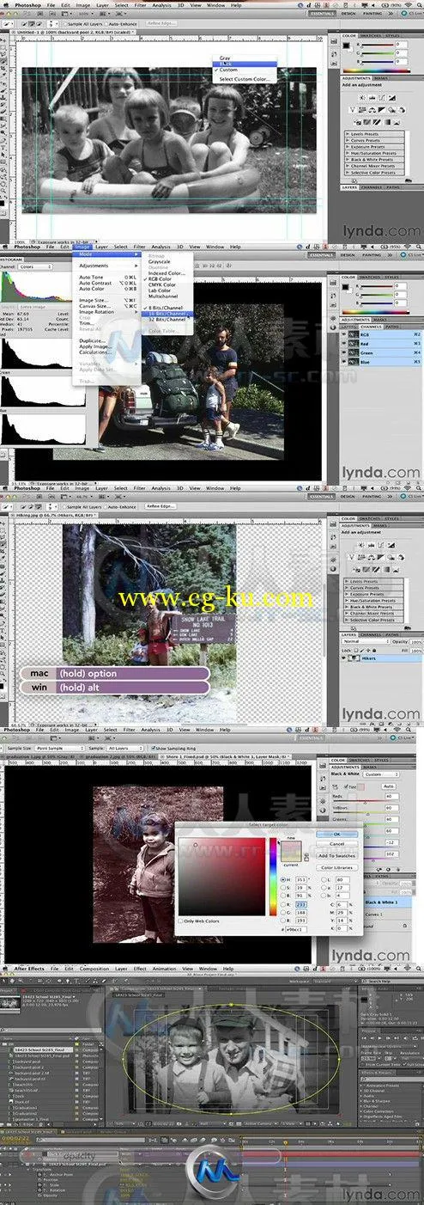
Task: Select Grayscale in the Mode submenu
Action: click(160, 261)
